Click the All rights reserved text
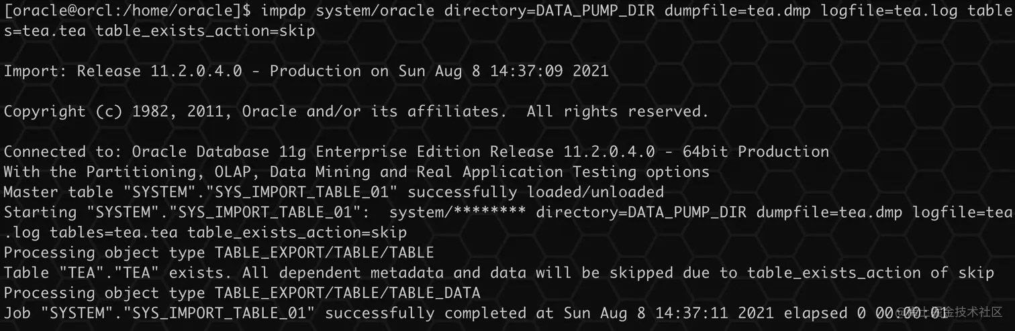 618,111
